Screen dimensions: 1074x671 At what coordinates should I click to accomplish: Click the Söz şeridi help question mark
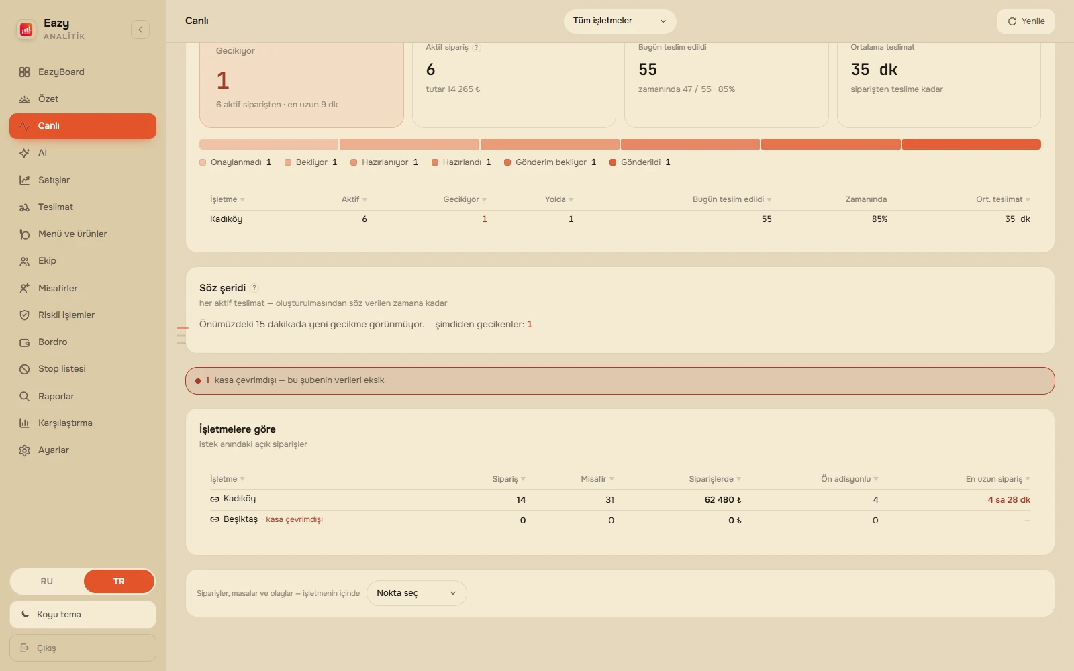click(x=254, y=288)
